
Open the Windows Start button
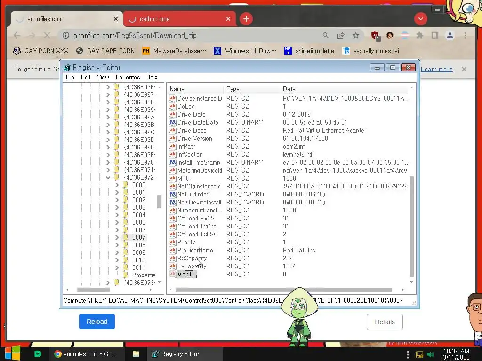pos(13,353)
